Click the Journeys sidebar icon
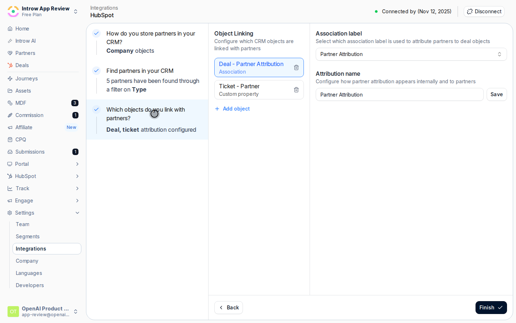This screenshot has width=516, height=323. click(x=10, y=79)
